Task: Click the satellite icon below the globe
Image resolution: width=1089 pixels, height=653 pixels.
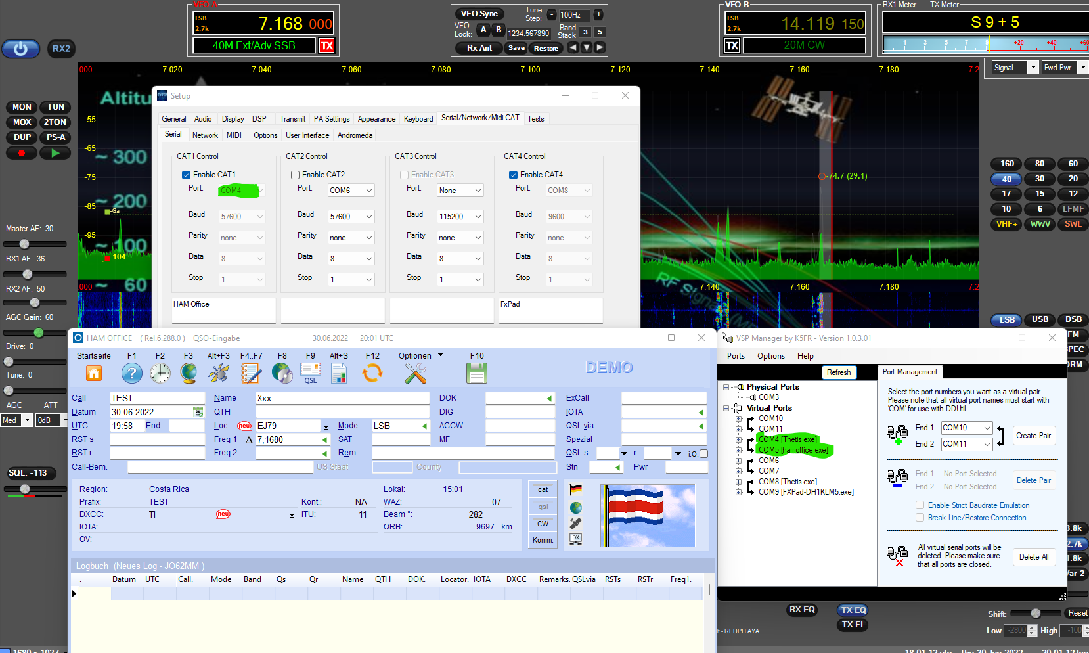Action: (576, 524)
